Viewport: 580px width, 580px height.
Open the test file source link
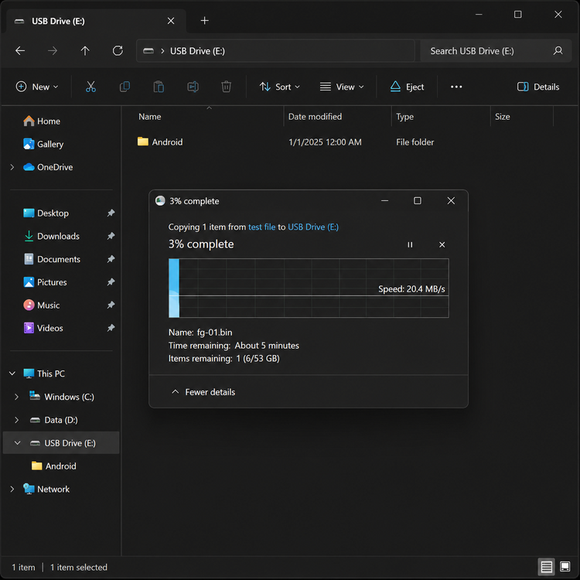261,227
